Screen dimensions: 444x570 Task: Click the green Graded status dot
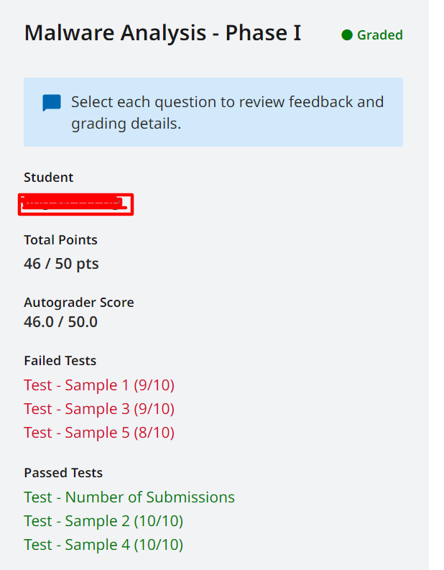pos(347,35)
